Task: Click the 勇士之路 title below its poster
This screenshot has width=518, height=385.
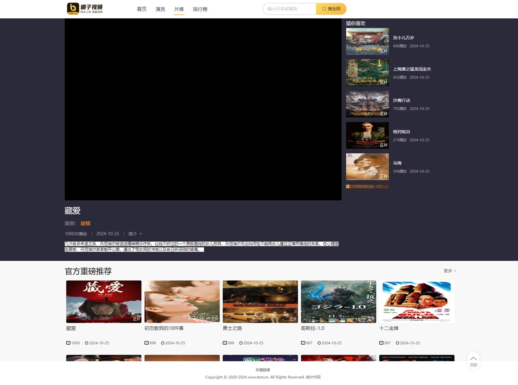Action: 232,328
